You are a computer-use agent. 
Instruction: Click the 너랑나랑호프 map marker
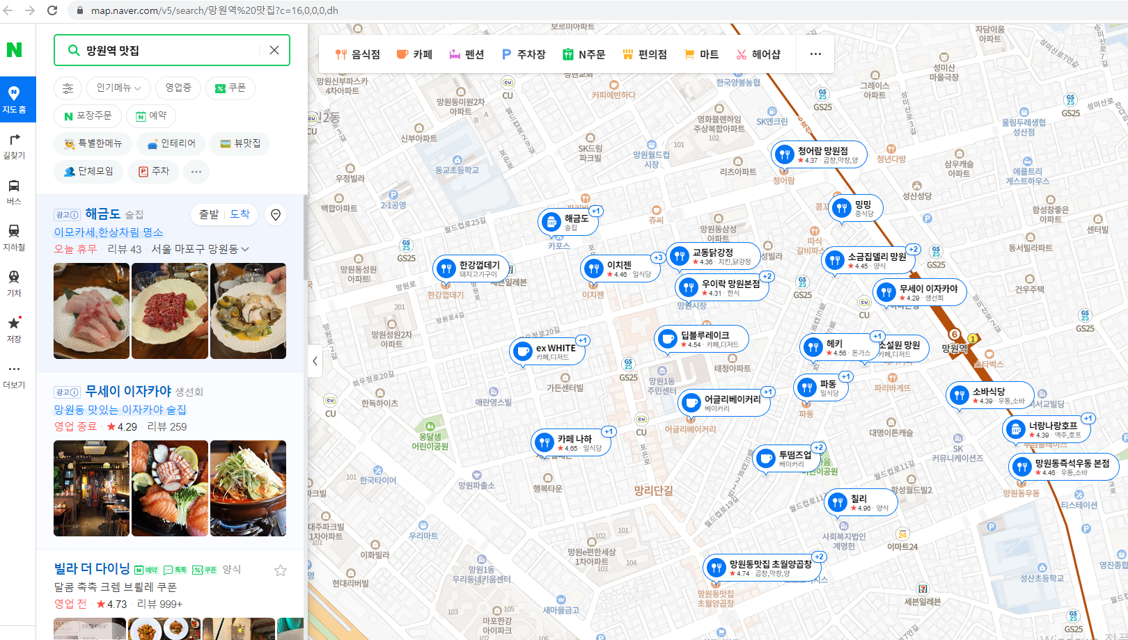1047,429
